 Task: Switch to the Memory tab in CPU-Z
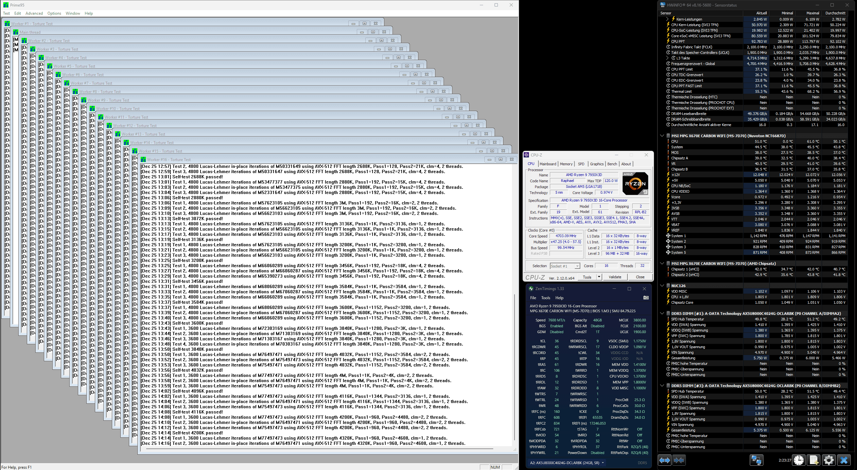[x=566, y=164]
